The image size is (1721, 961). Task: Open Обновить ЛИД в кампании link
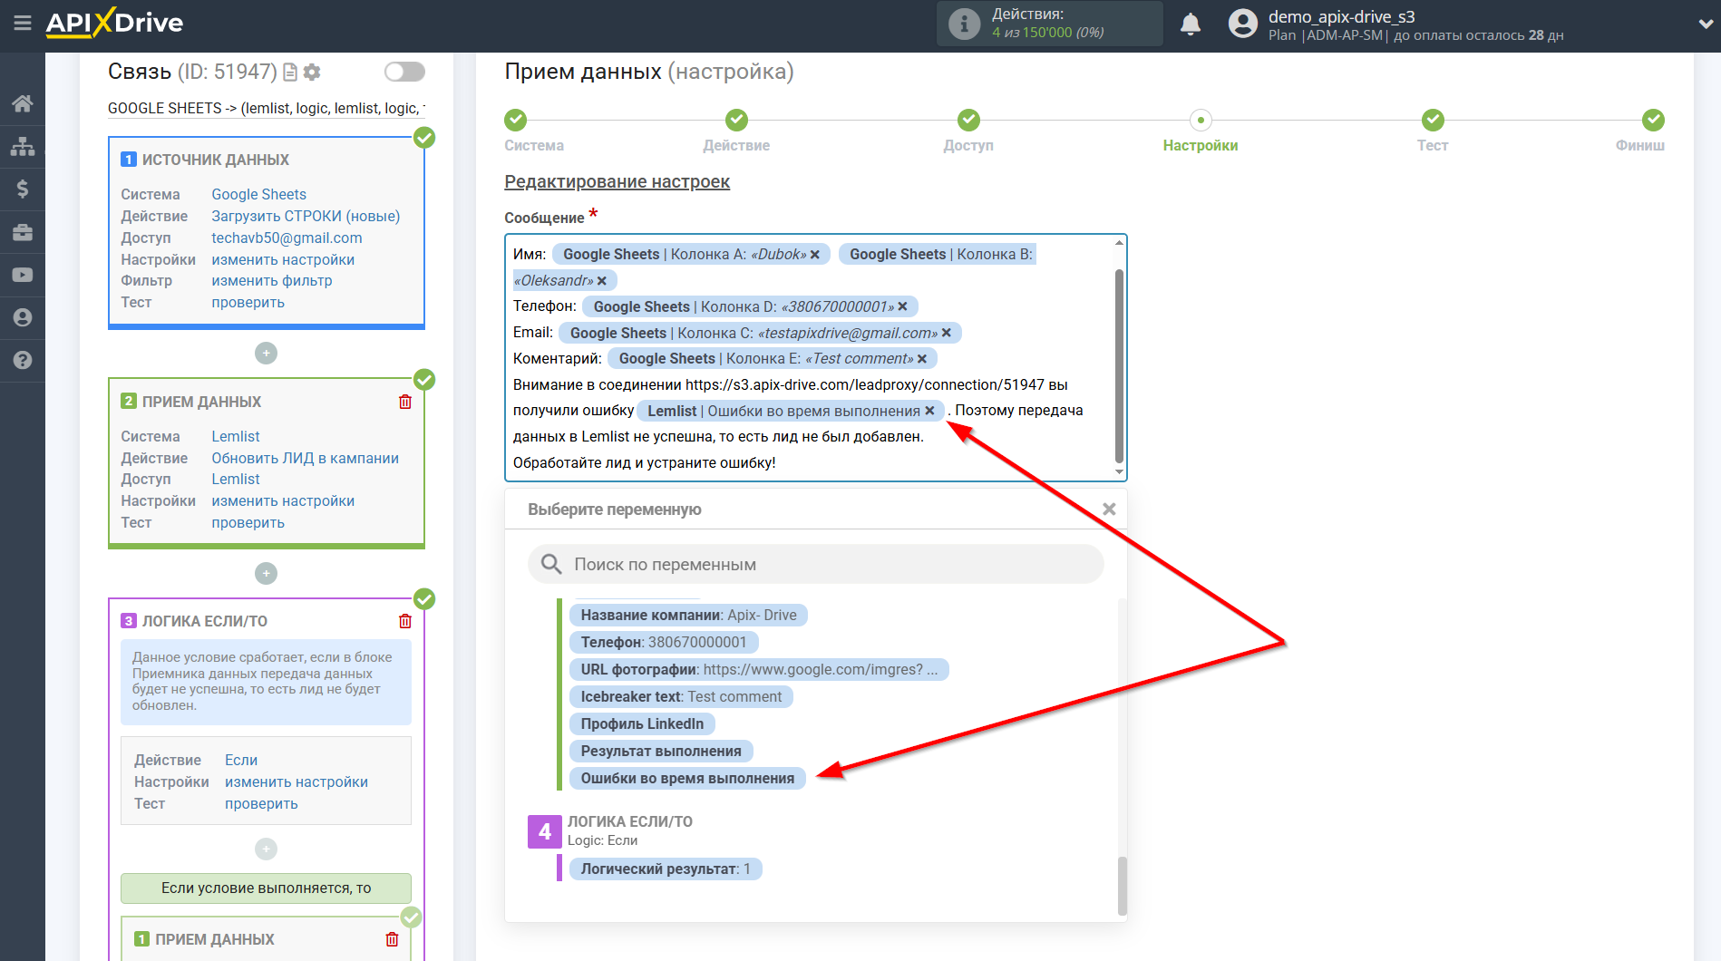(x=305, y=458)
